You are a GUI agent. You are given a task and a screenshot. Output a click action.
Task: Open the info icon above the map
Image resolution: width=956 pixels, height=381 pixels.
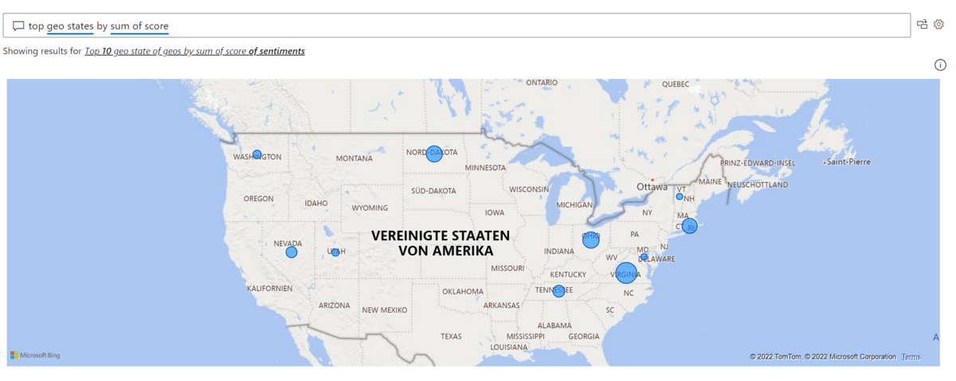click(940, 65)
